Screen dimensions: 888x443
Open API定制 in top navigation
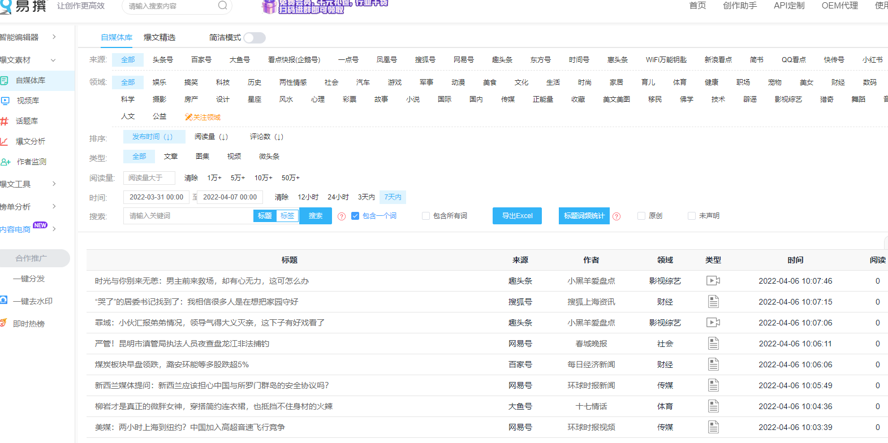point(789,6)
